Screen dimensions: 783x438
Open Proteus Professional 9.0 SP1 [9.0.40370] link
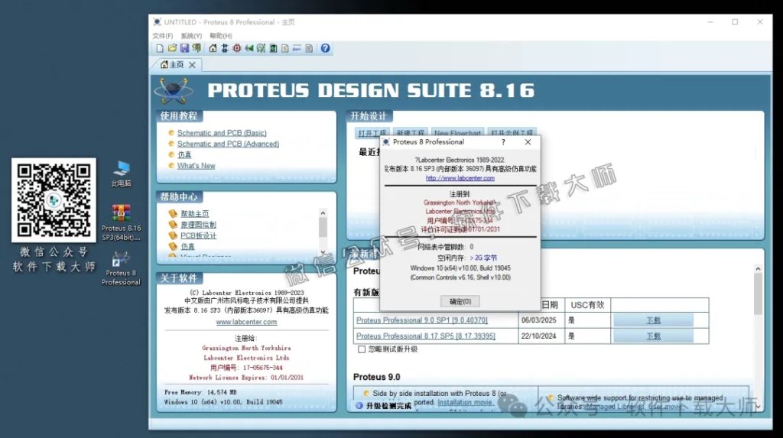(x=422, y=320)
